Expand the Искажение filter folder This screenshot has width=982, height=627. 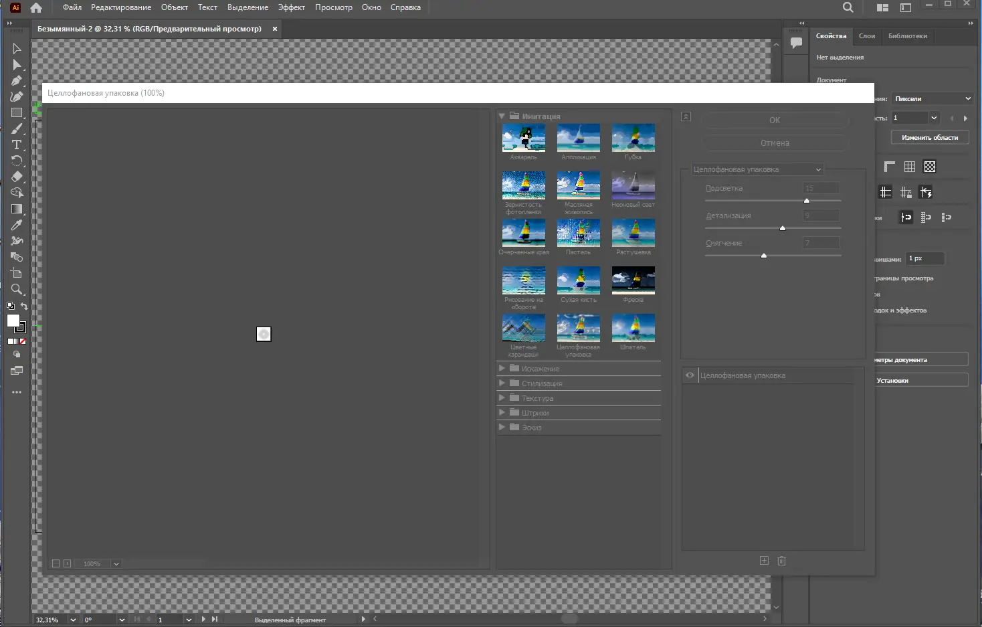pos(502,369)
